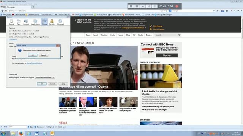The image size is (243, 136).
Task: Open the 'Why seals have sex with penguins' thumbnail
Action: point(128,102)
